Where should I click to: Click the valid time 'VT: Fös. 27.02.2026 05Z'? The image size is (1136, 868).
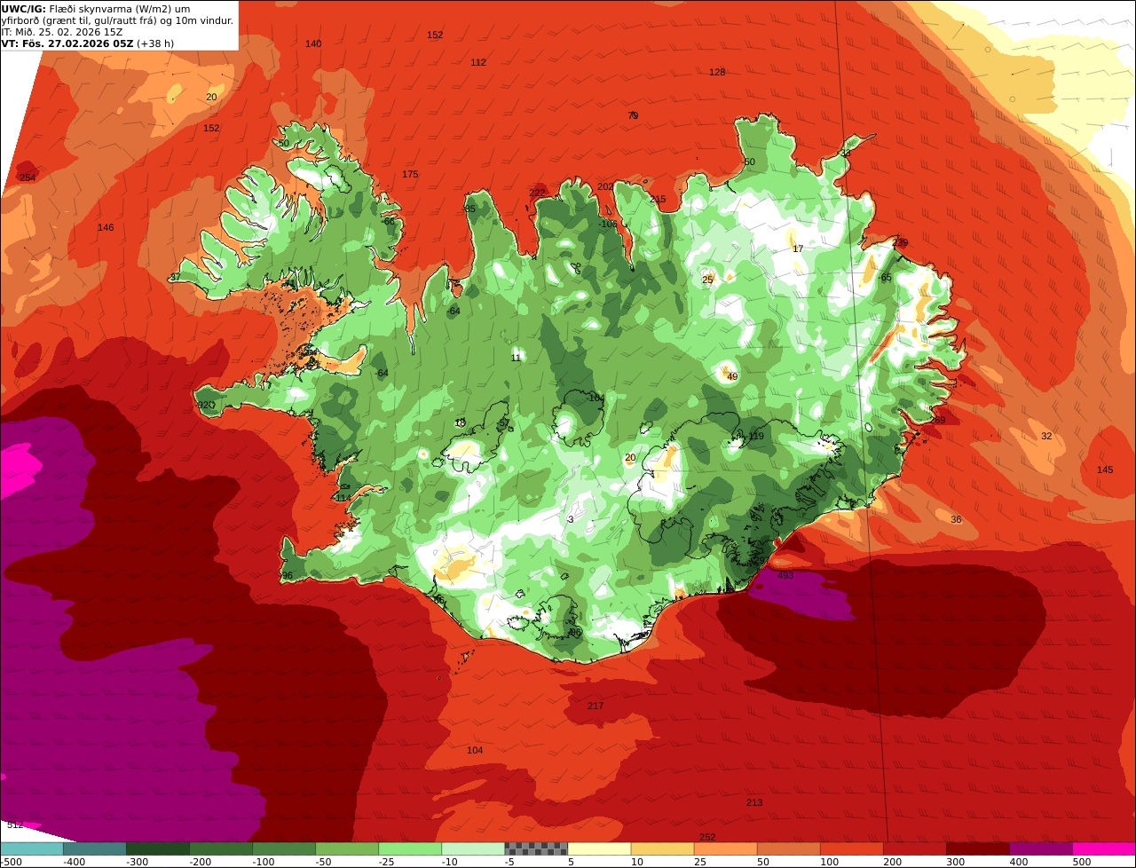click(67, 43)
